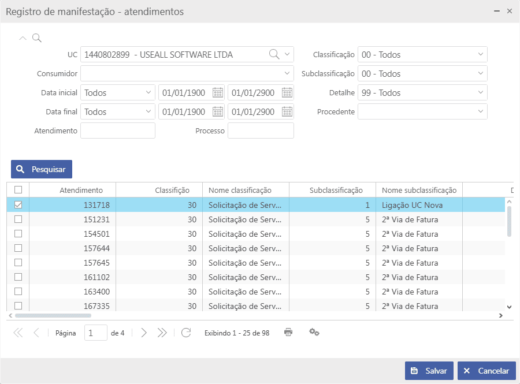Open grid settings gears icon
520x384 pixels.
click(x=314, y=332)
